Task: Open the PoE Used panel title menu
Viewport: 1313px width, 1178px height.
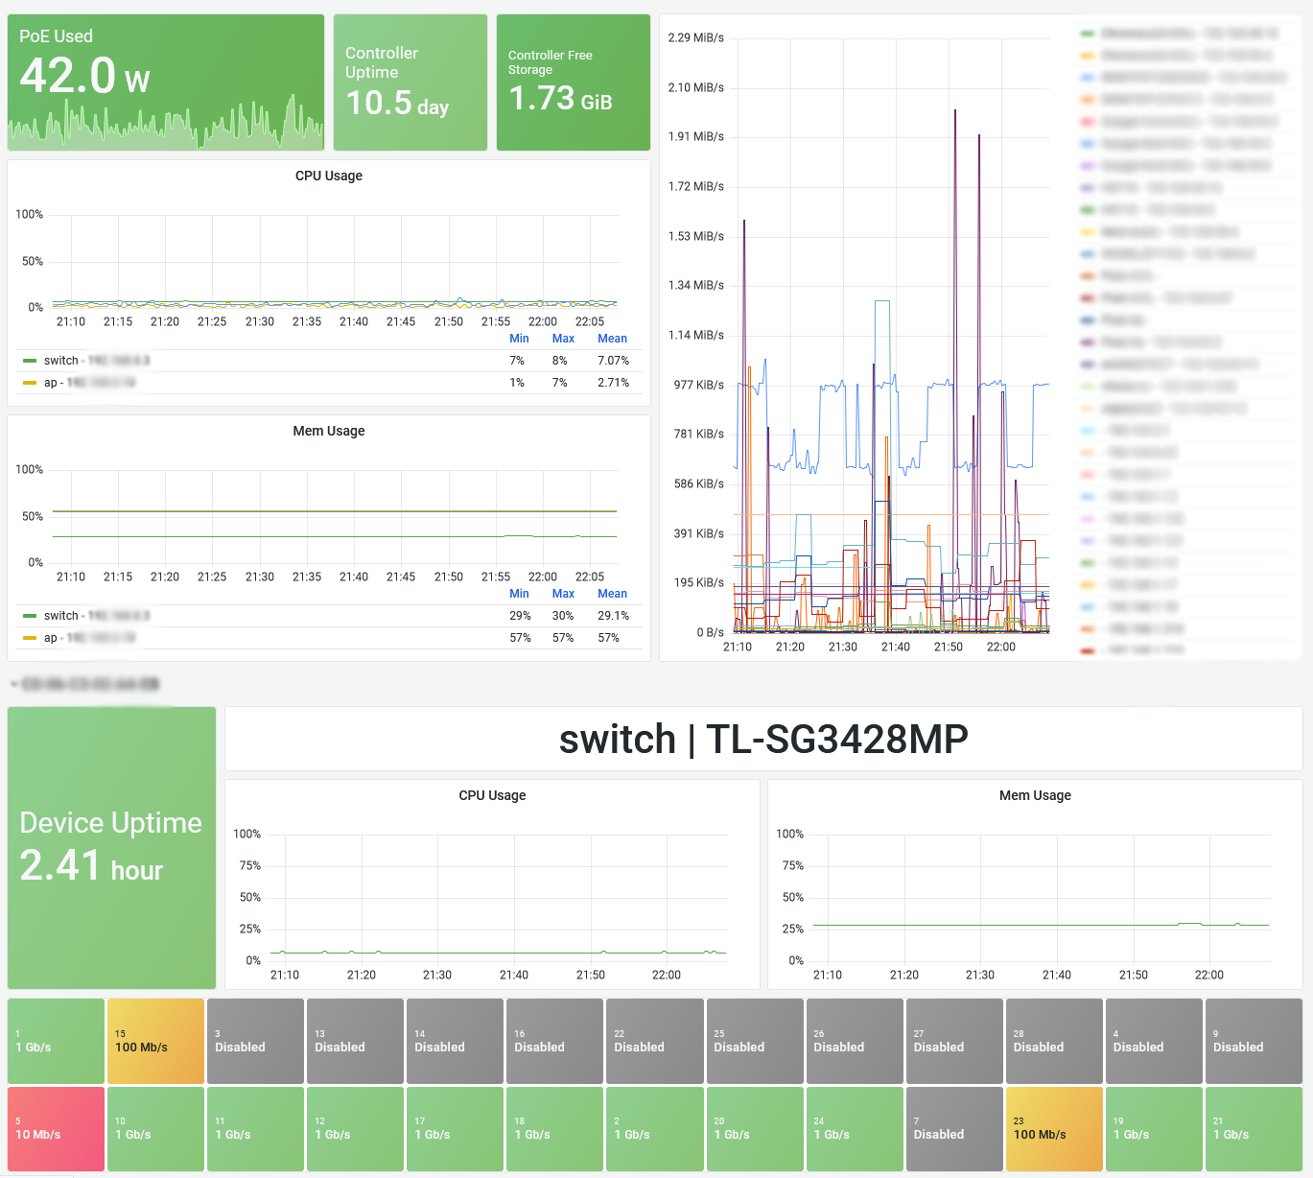Action: pos(56,36)
